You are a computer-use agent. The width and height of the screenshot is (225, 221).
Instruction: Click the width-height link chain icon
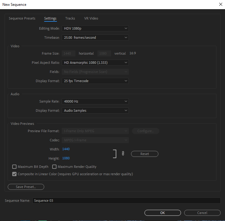pyautogui.click(x=123, y=154)
